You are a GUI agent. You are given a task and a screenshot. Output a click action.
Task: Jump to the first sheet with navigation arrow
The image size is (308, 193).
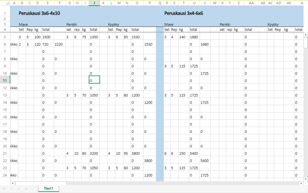(4, 189)
